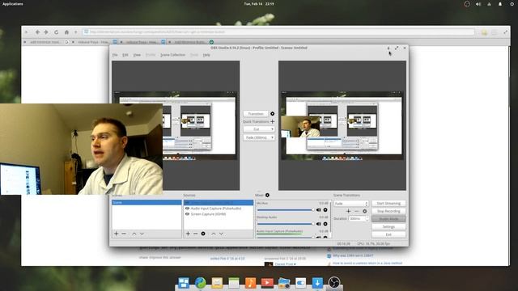The height and width of the screenshot is (291, 518).
Task: Click the Exit button in OBS
Action: click(x=388, y=234)
